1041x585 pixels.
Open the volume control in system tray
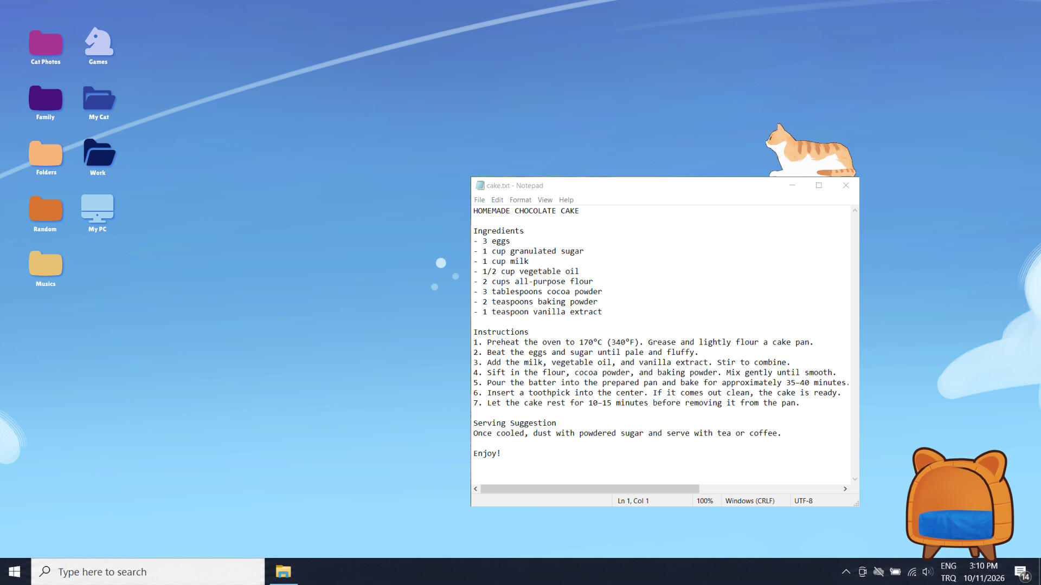[928, 571]
